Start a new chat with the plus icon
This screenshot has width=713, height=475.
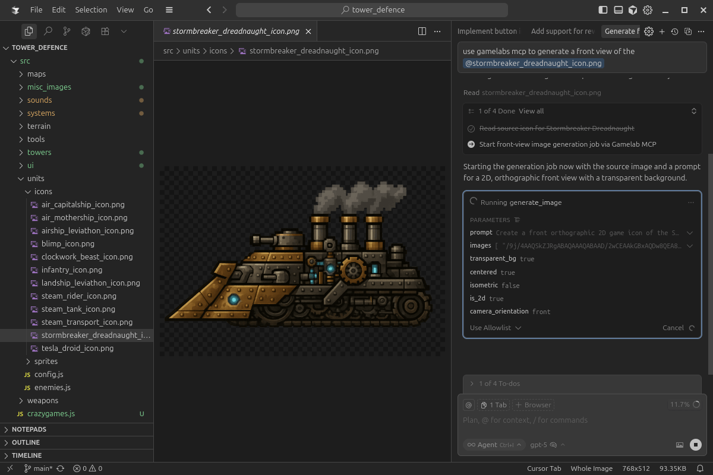tap(661, 31)
